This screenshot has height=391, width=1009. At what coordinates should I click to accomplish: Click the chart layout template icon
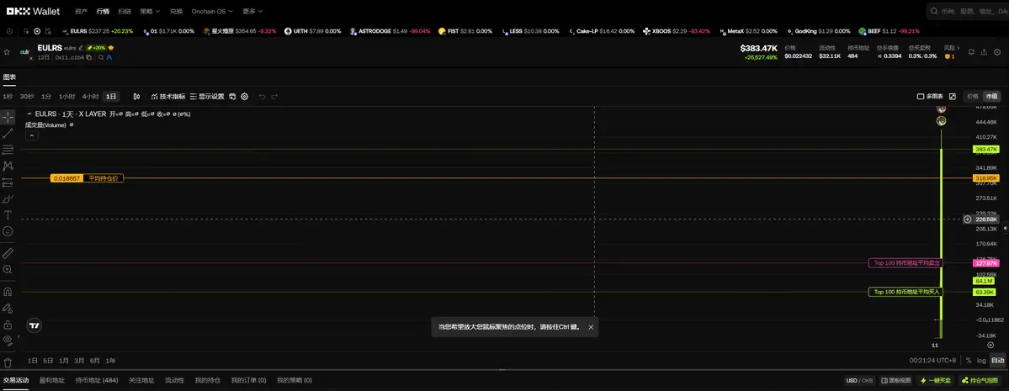pyautogui.click(x=232, y=97)
